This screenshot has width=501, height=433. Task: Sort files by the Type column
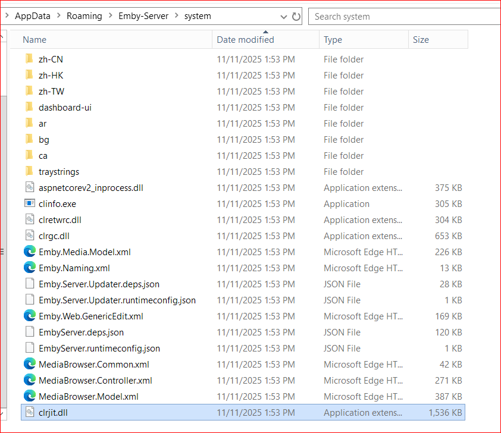364,40
